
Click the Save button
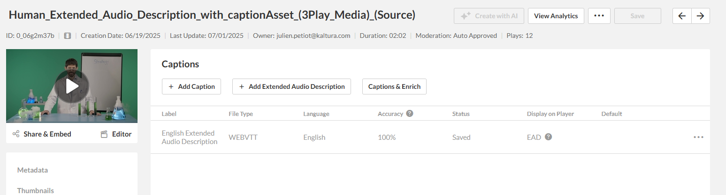coord(637,16)
